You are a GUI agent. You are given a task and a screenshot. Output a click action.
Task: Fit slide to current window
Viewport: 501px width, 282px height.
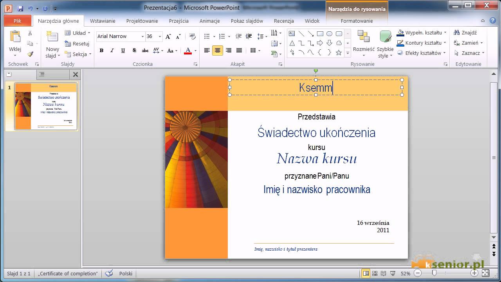tap(485, 273)
